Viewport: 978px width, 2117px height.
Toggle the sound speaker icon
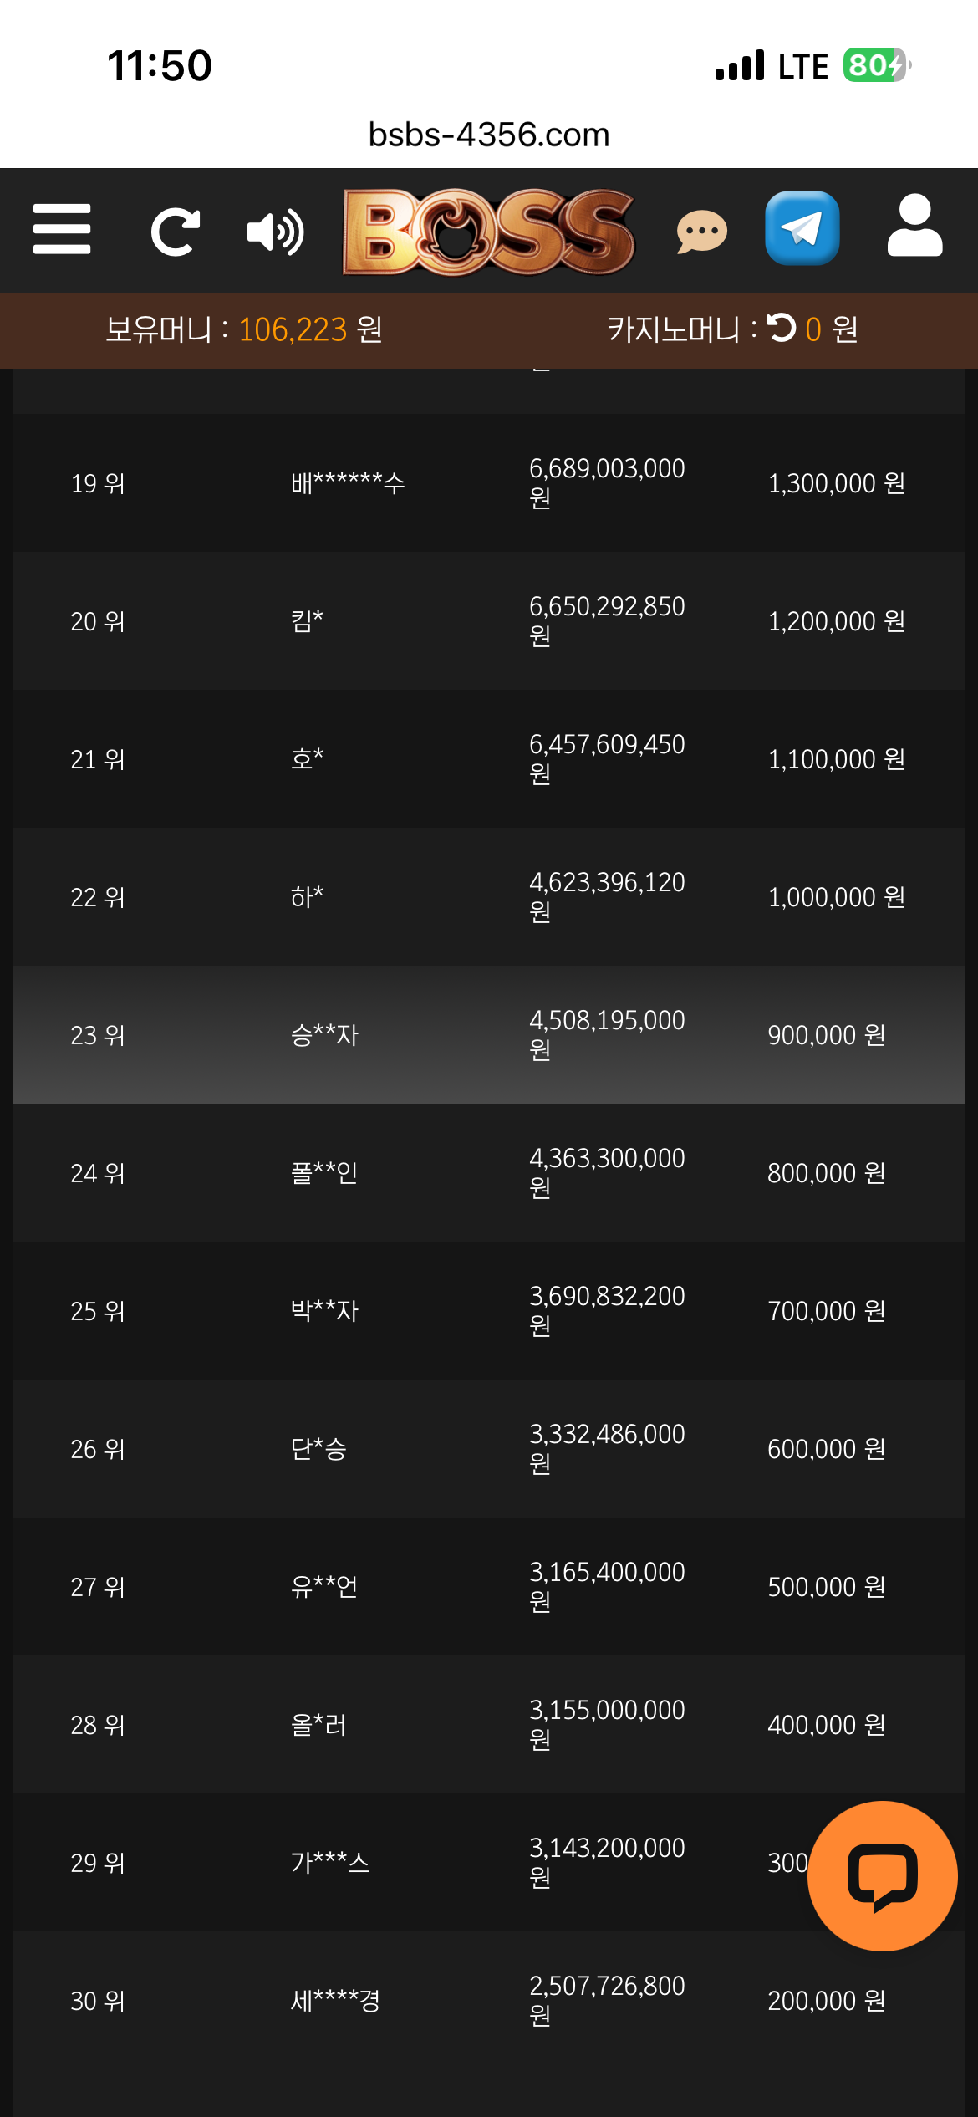(276, 232)
